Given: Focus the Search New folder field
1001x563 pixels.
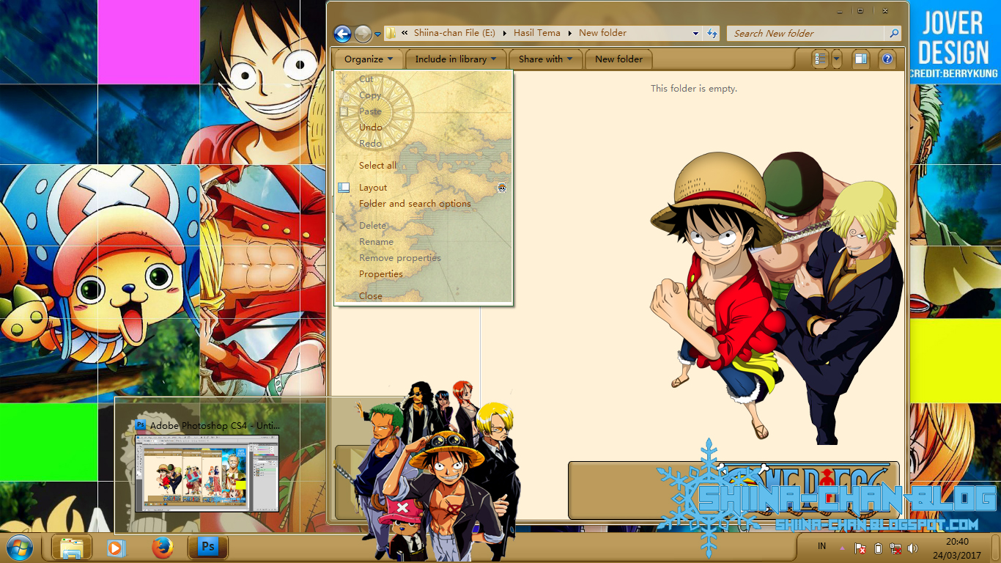Looking at the screenshot, I should click(x=805, y=34).
